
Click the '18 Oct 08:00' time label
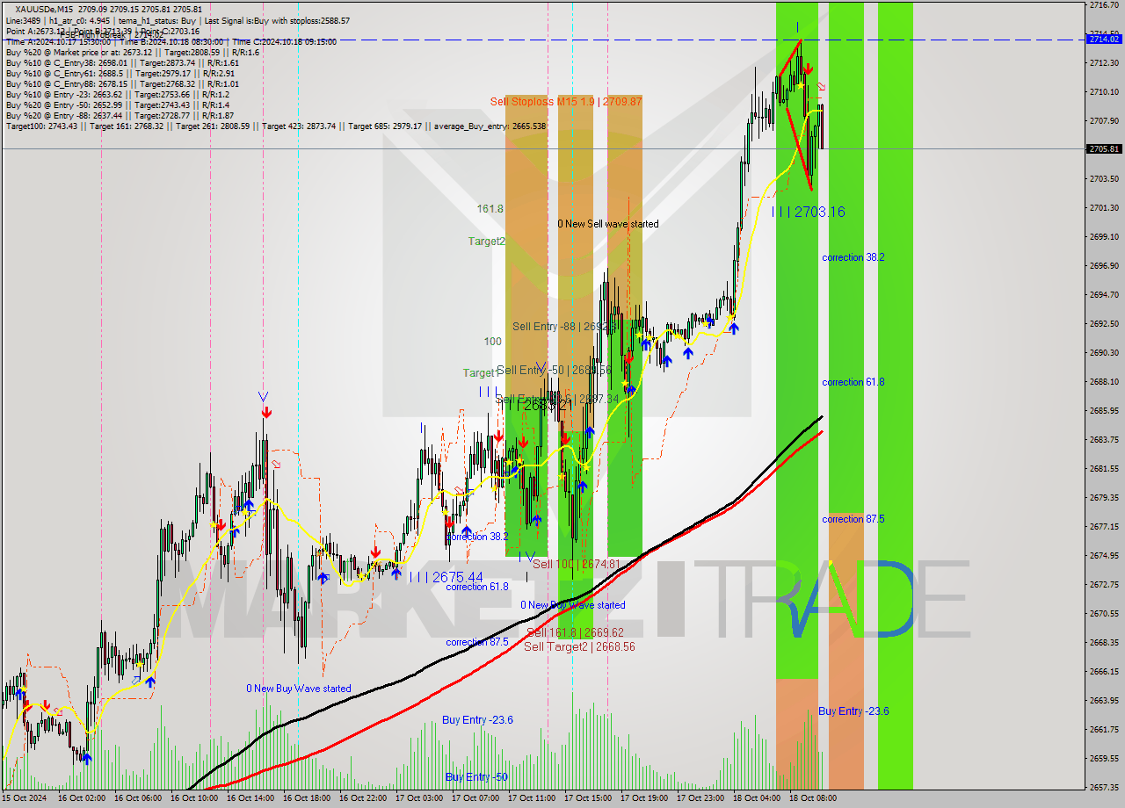(x=812, y=798)
